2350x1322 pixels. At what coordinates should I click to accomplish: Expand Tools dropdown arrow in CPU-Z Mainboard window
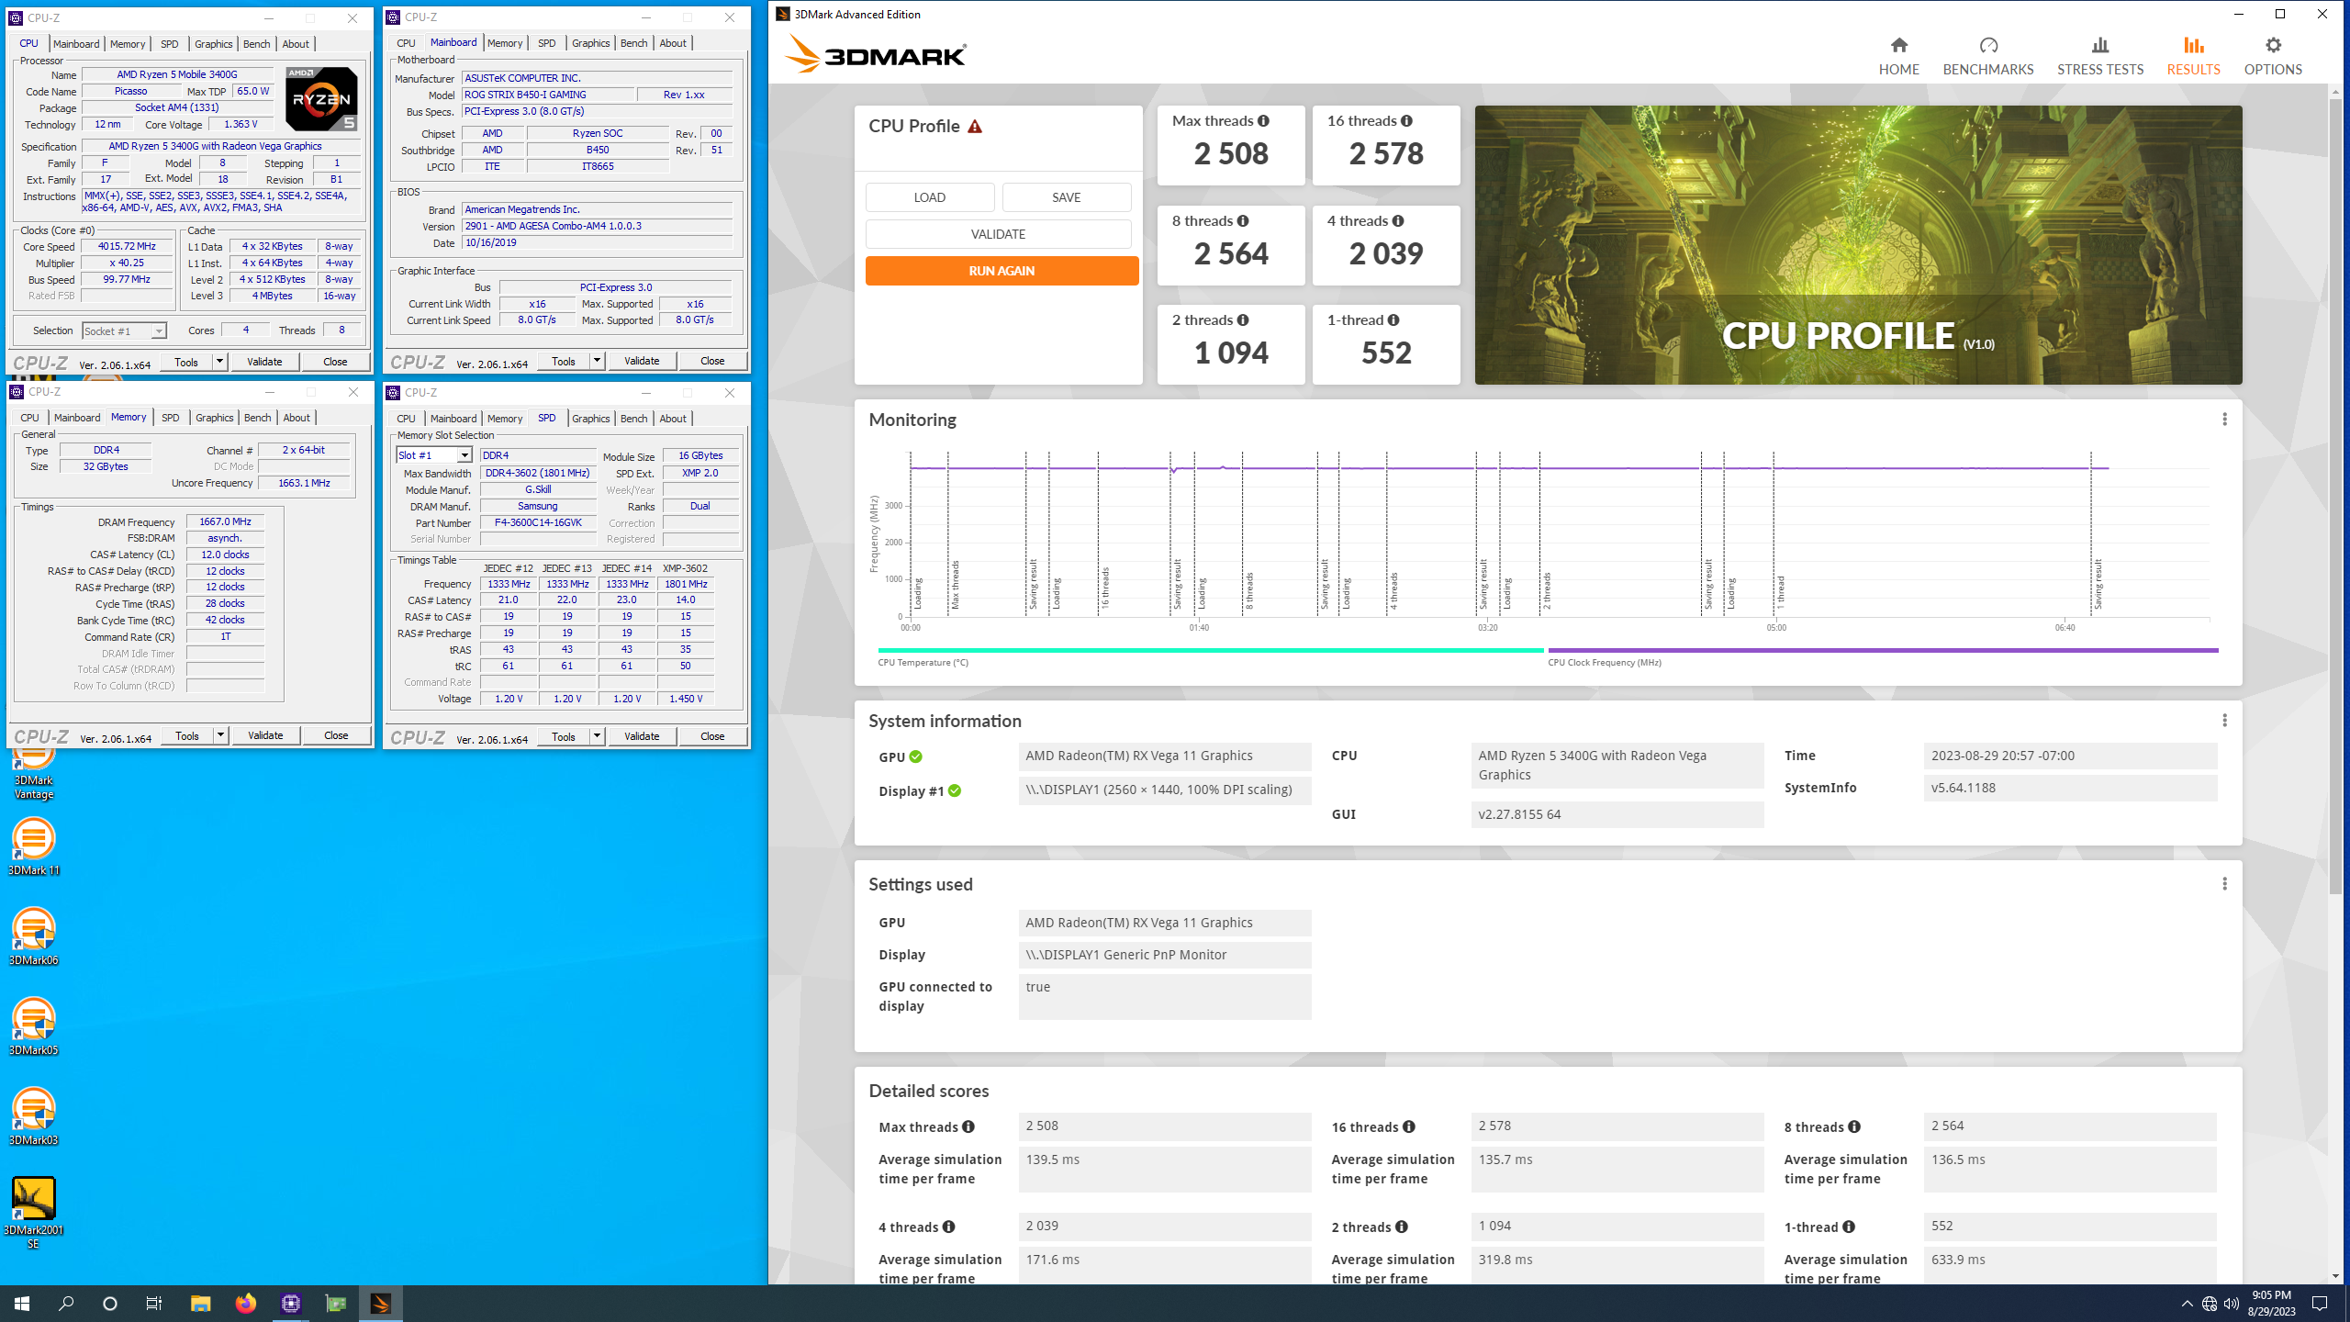(597, 361)
